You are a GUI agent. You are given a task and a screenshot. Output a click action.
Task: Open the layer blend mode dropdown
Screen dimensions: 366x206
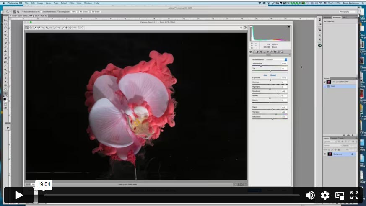332,145
